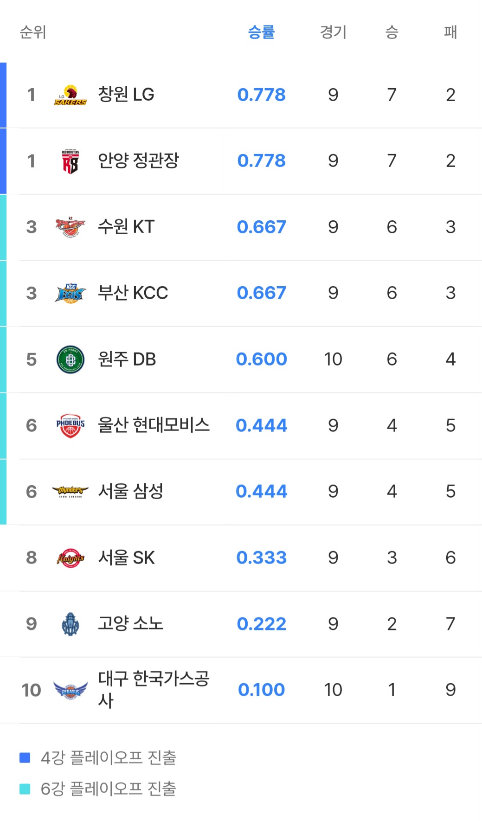Sort by the 경기 column header

(x=333, y=32)
